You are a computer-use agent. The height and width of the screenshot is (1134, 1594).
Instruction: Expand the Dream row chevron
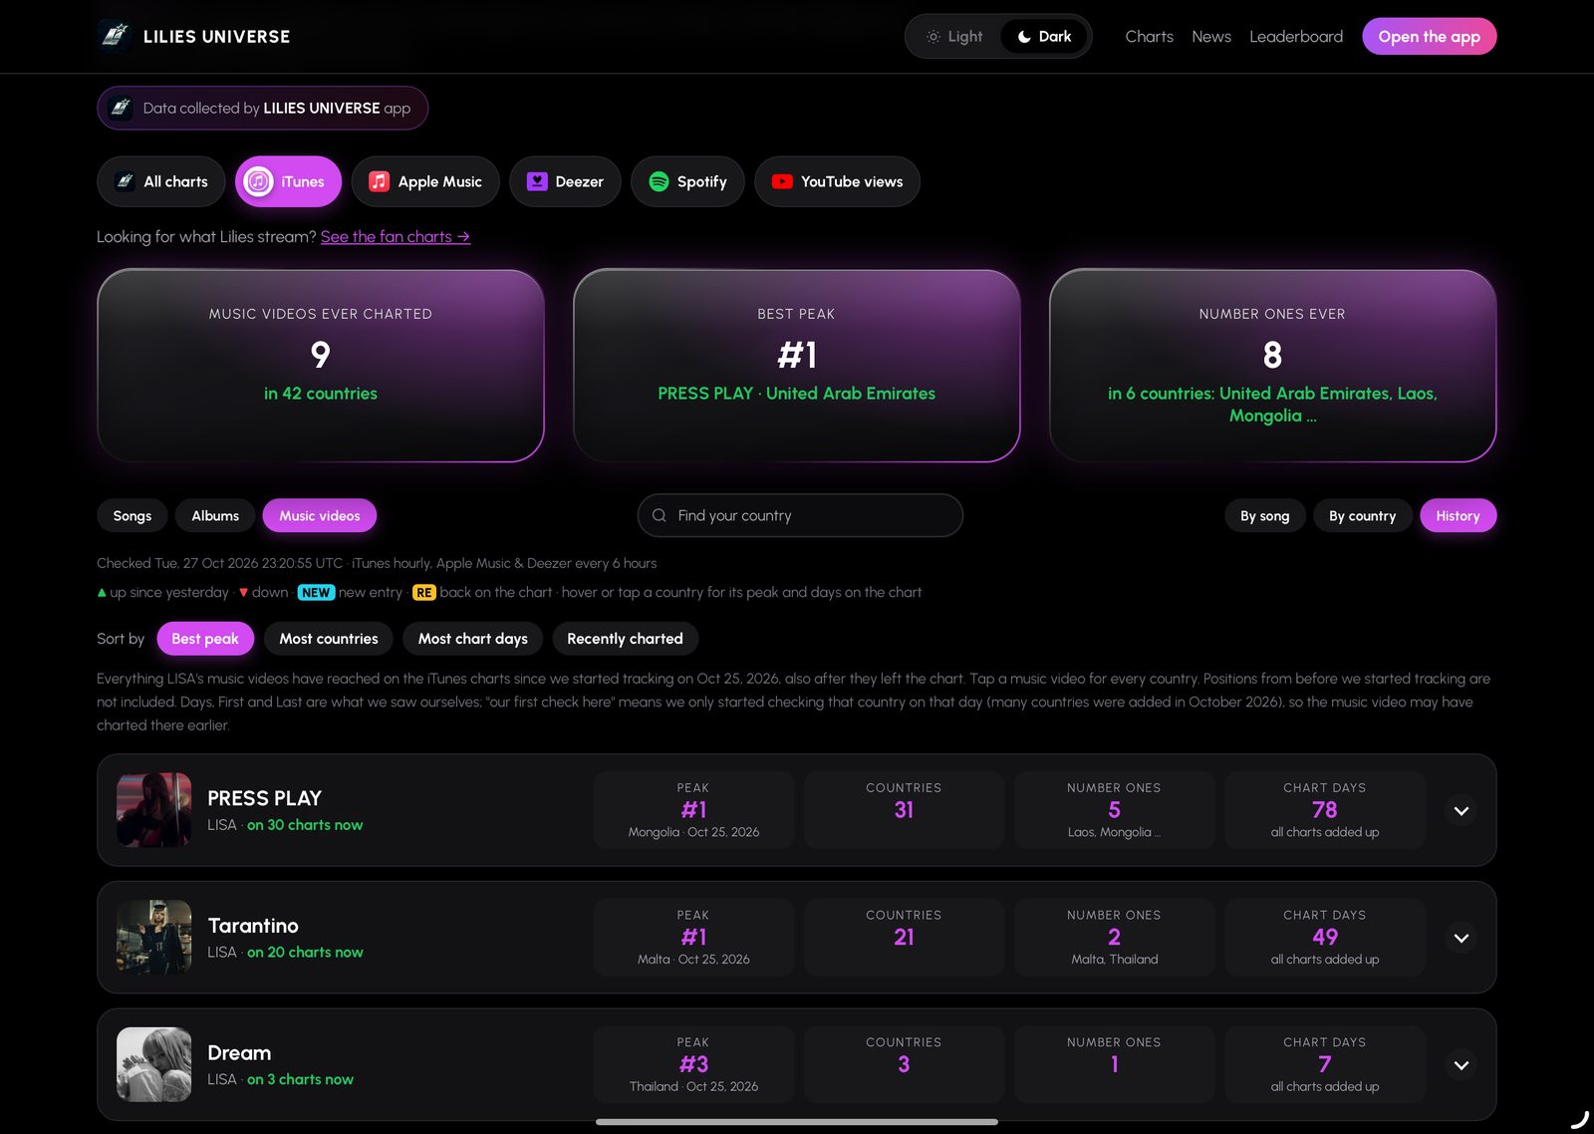pyautogui.click(x=1461, y=1065)
